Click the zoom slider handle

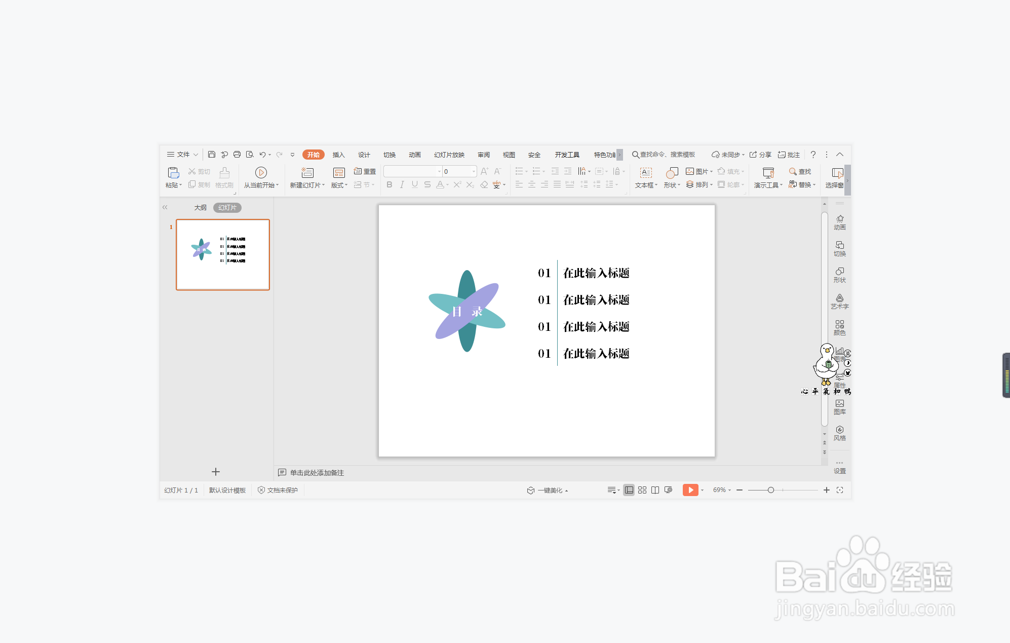coord(770,490)
